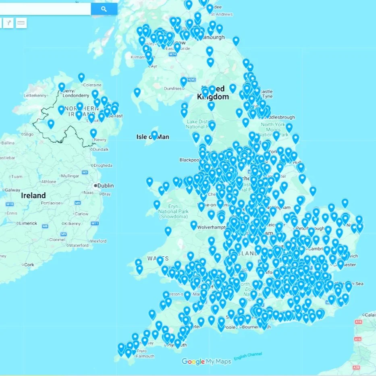Click the Drogheda town label
The width and height of the screenshot is (376, 376).
103,166
